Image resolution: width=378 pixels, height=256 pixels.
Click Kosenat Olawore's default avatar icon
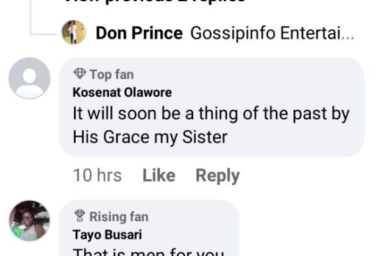(x=29, y=78)
